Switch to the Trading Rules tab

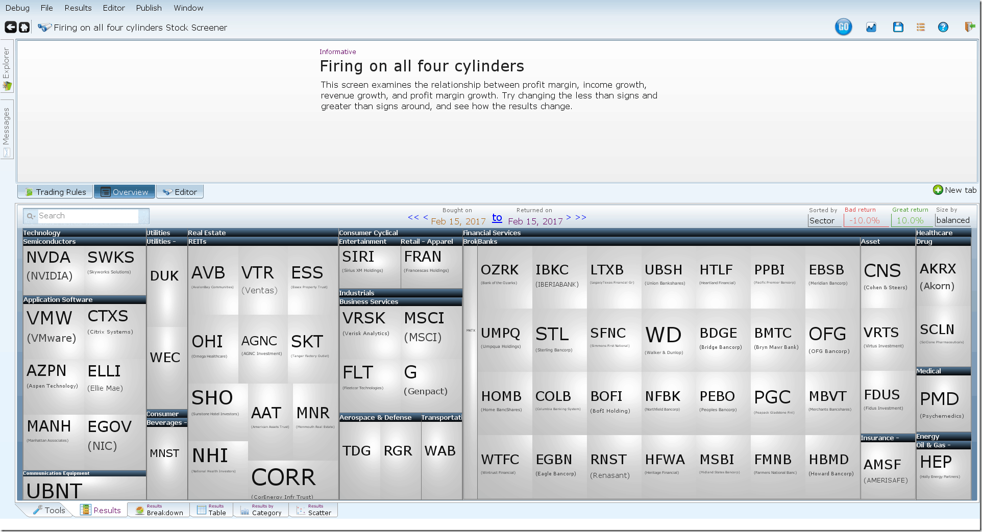click(x=56, y=192)
